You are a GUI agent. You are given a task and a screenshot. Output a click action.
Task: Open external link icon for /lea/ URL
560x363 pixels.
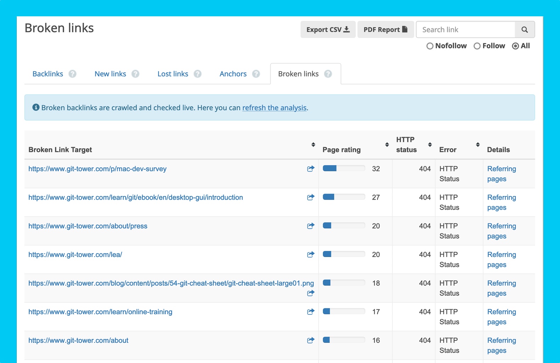coord(310,255)
